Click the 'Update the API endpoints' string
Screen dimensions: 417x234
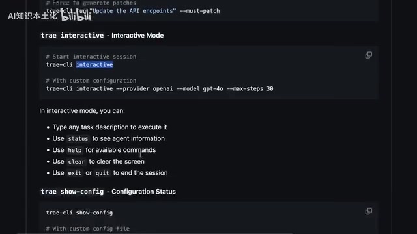(133, 11)
